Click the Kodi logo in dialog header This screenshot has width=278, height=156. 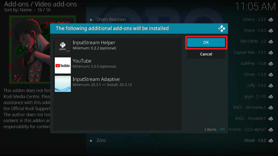[x=222, y=28]
